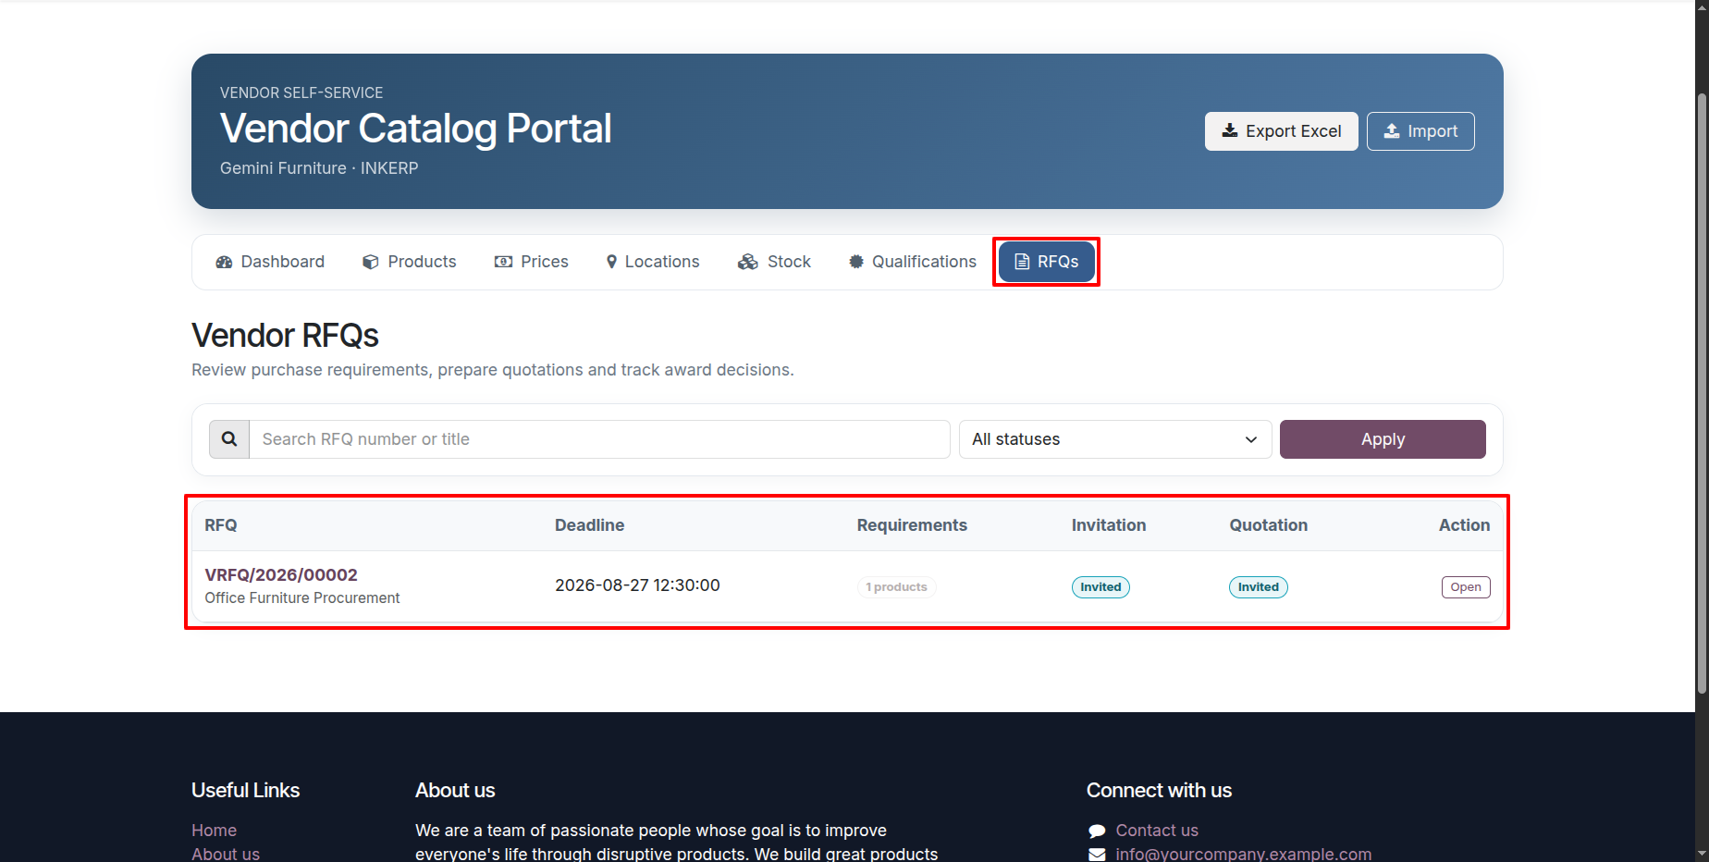This screenshot has height=862, width=1709.
Task: Click the page vertical scrollbar
Action: pyautogui.click(x=1702, y=393)
